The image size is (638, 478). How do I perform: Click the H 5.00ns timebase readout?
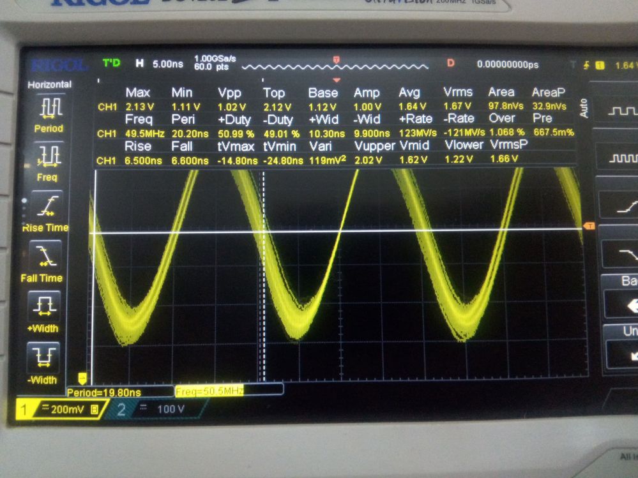point(159,64)
